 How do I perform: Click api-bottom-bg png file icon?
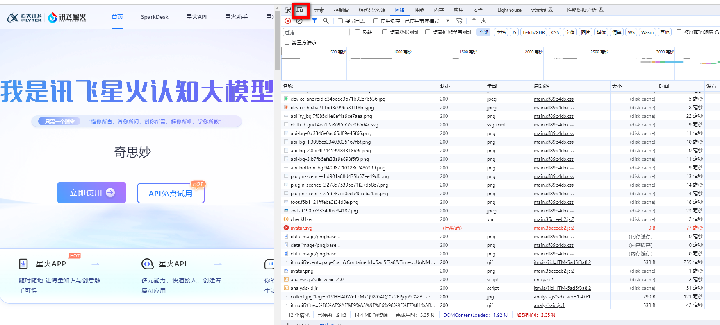point(286,167)
